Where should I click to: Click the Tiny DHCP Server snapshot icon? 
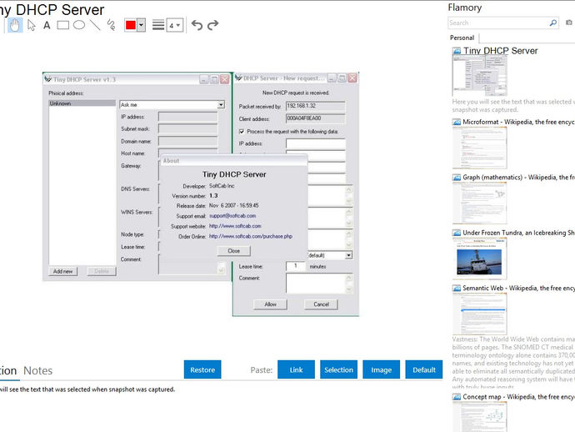457,51
